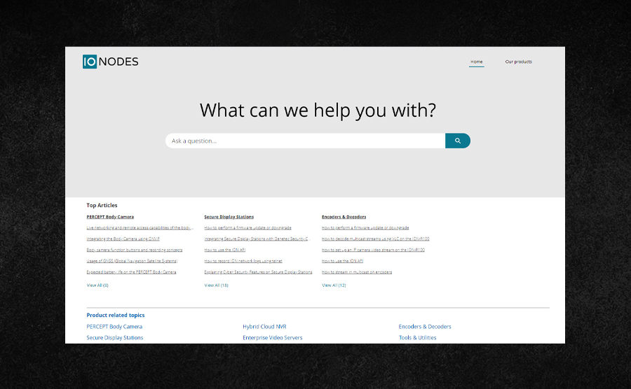The image size is (631, 389).
Task: Focus the 'Ask a question...' search field
Action: pyautogui.click(x=305, y=141)
